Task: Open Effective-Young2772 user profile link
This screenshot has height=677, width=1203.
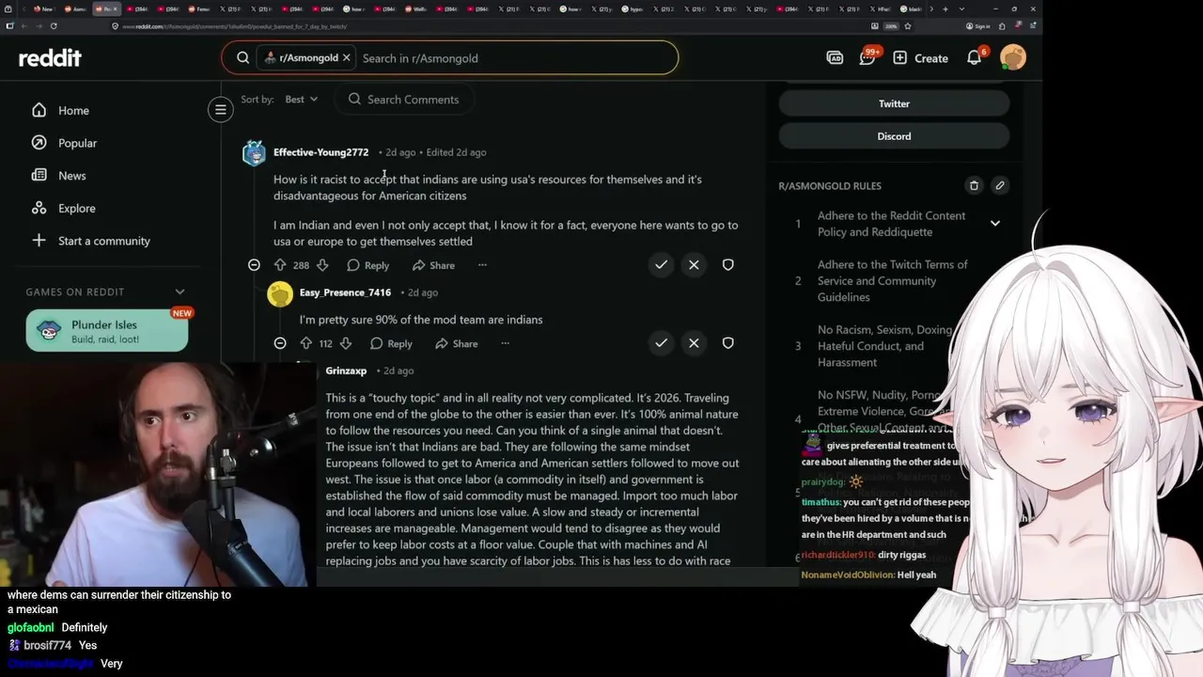Action: pos(320,152)
